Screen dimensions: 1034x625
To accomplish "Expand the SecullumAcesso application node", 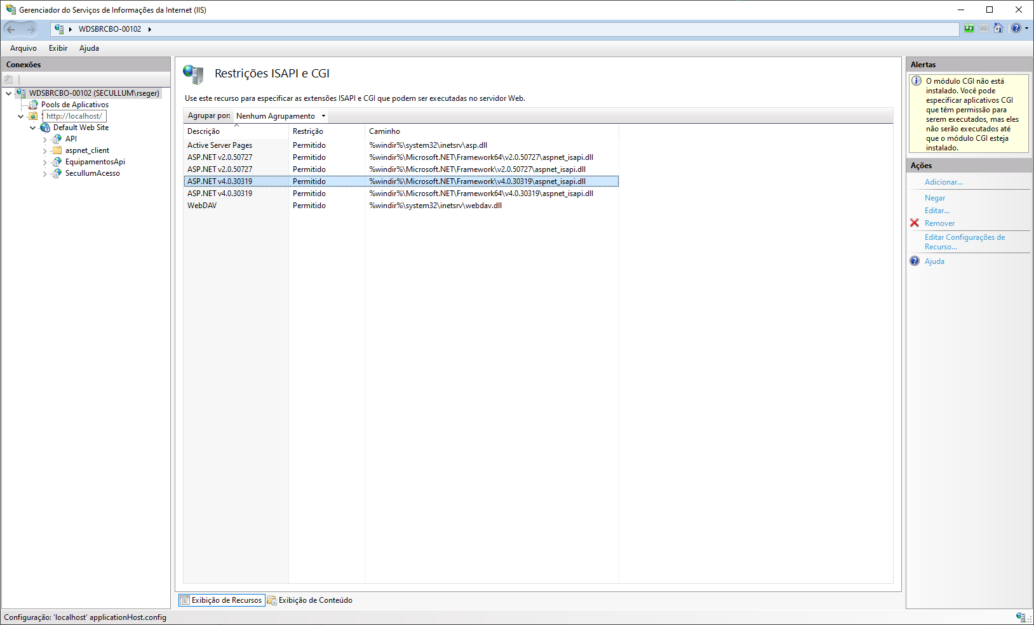I will [x=44, y=174].
